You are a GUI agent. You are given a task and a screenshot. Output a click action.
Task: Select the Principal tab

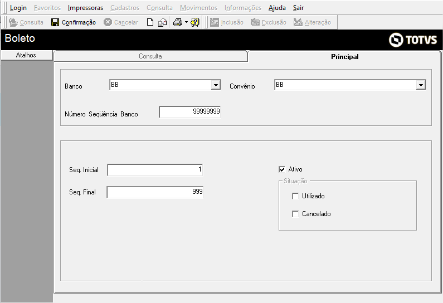(345, 57)
